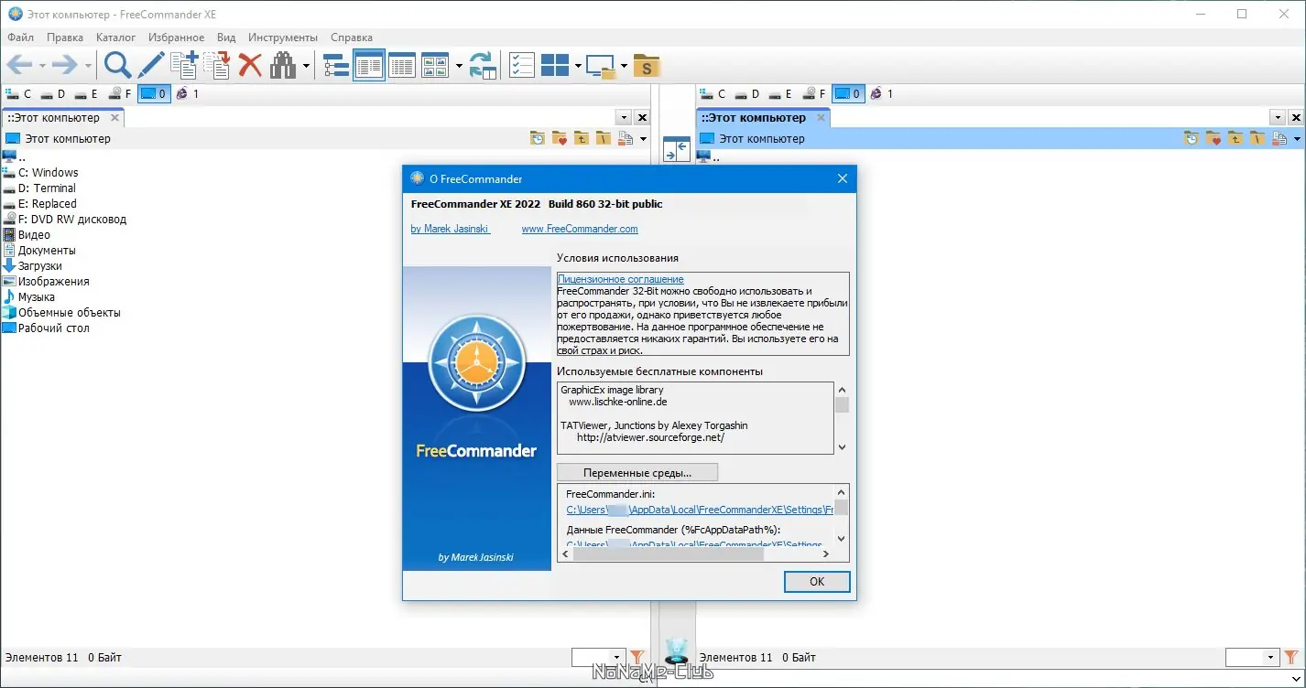
Task: Click OK in the О FreeCommander dialog
Action: point(817,581)
